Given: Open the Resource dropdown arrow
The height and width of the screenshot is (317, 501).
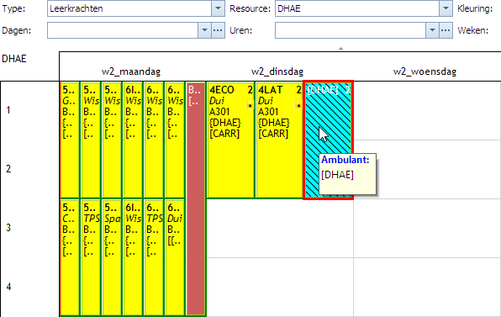Looking at the screenshot, I should tap(446, 8).
